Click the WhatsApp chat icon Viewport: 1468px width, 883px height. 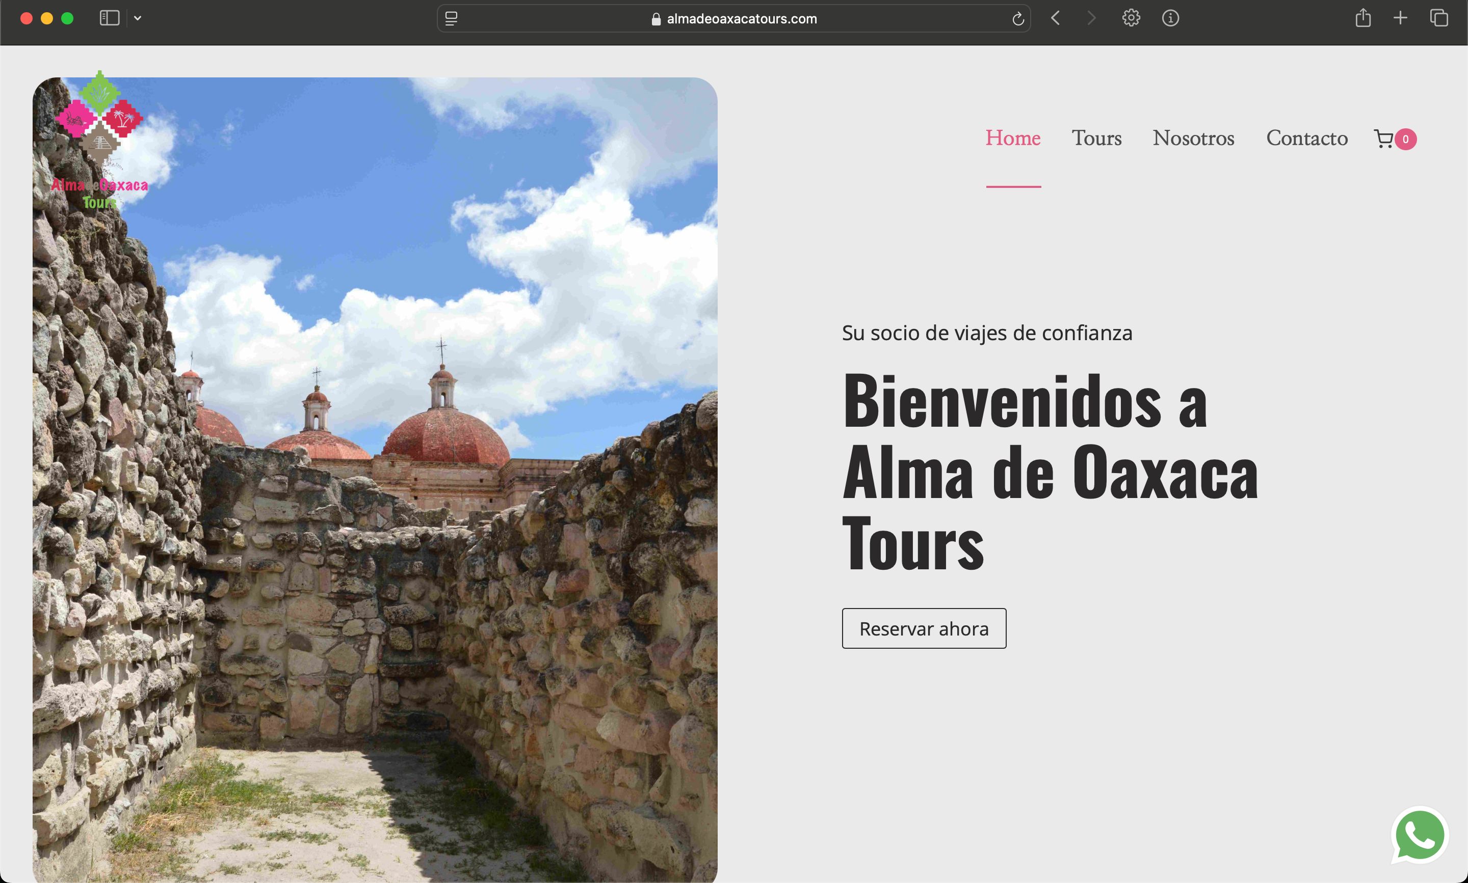pos(1420,835)
